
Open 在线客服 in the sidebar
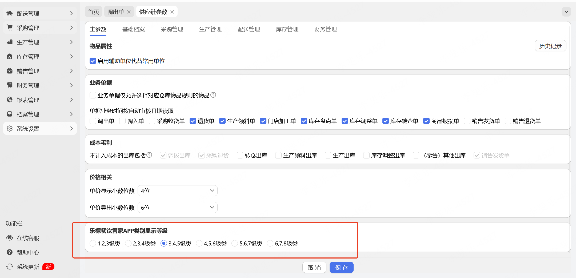[28, 238]
